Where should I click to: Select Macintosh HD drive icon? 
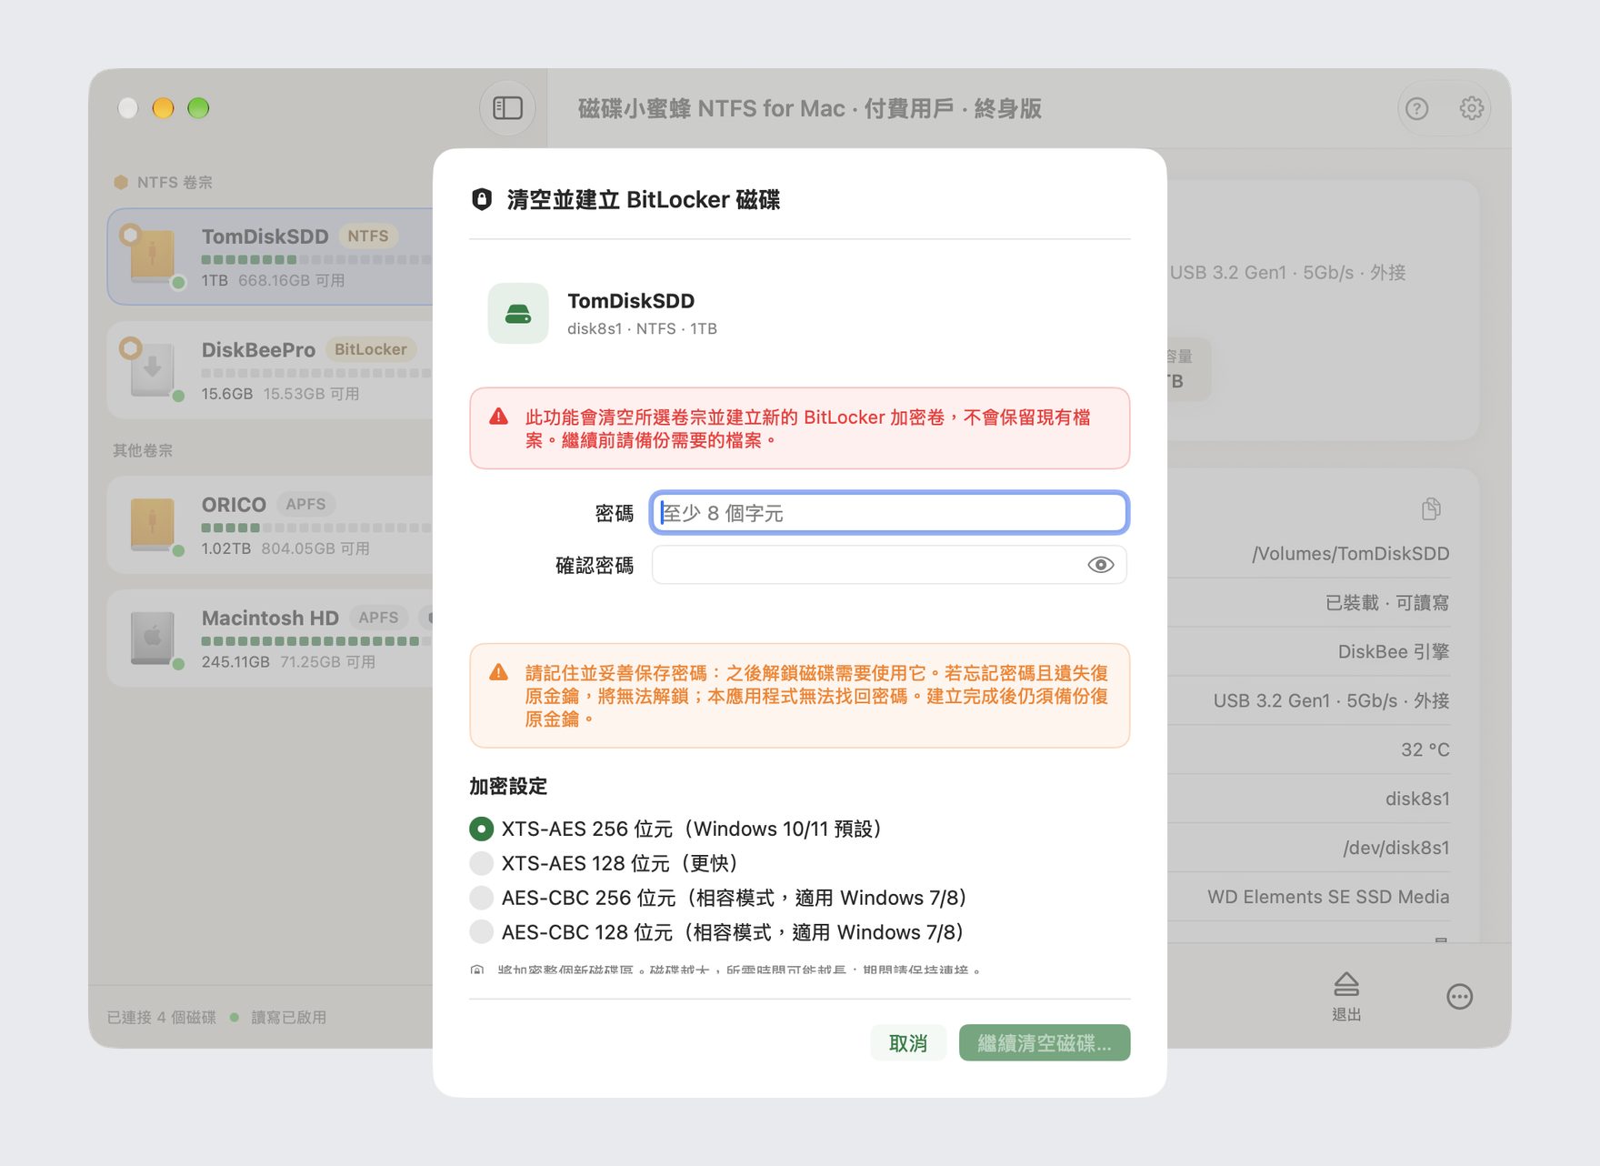[152, 638]
